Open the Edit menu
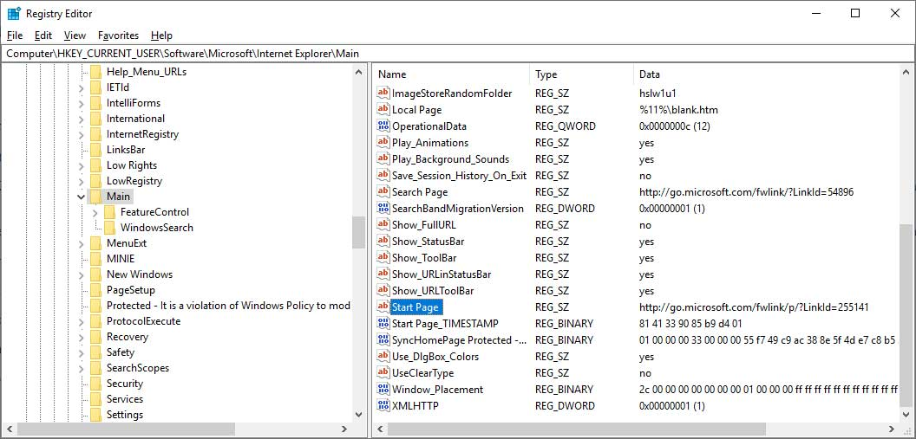This screenshot has height=439, width=916. click(43, 36)
